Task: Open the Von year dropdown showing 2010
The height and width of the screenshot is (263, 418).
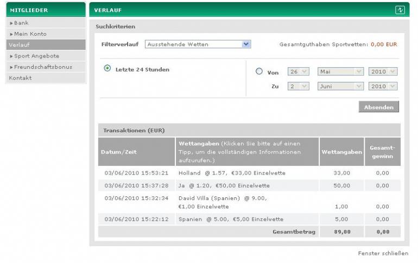Action: 383,72
